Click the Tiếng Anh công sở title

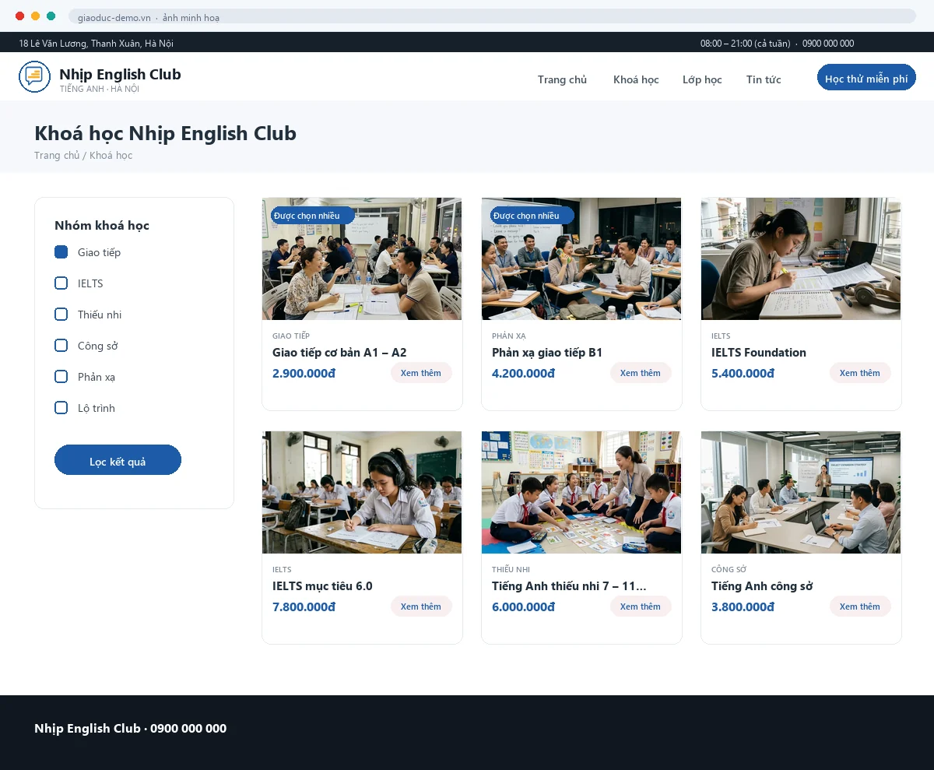click(x=762, y=586)
